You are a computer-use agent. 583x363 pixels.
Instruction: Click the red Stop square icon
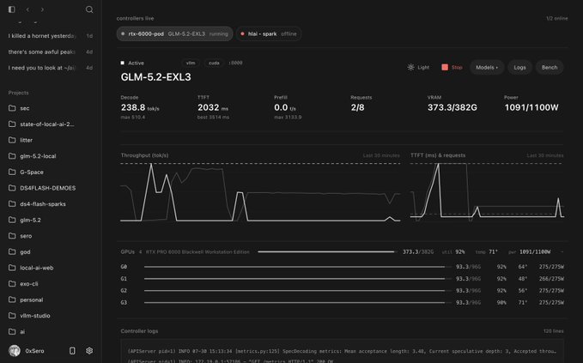click(445, 67)
